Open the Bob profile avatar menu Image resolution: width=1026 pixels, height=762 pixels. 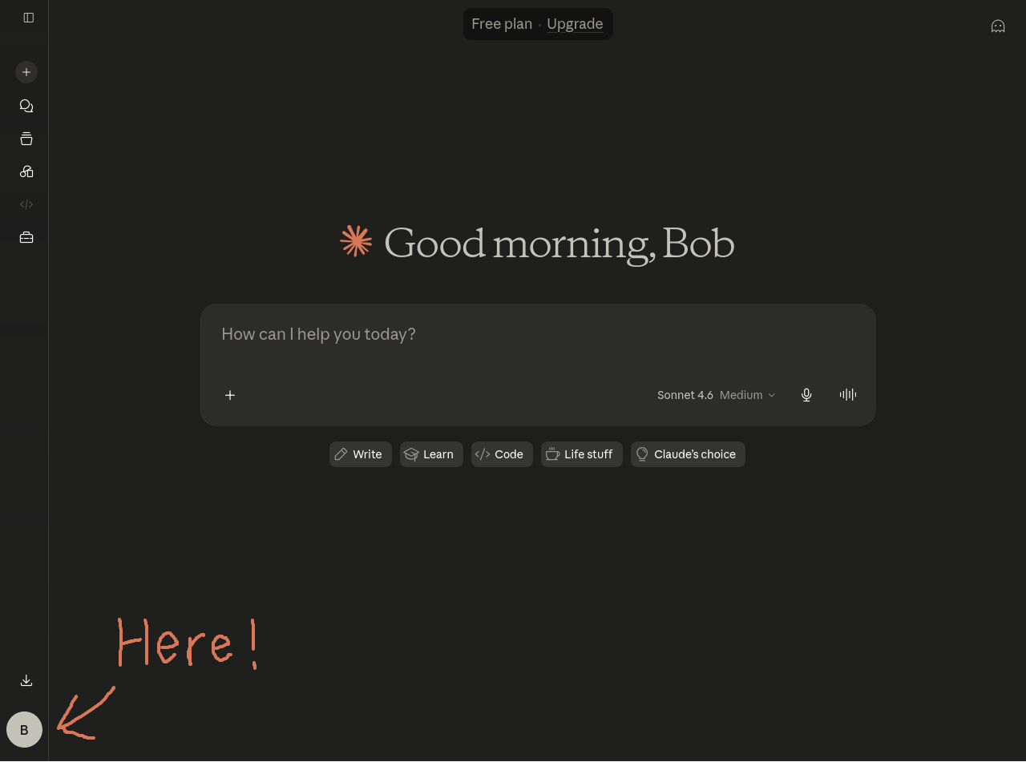click(x=24, y=730)
